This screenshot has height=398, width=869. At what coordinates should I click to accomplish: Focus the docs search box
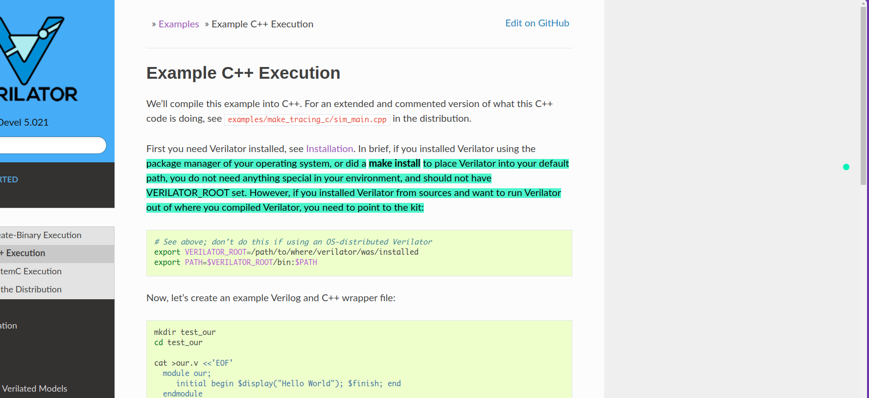(49, 145)
